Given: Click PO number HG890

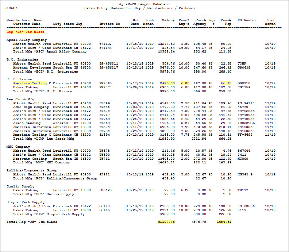Looking at the screenshot, I should tap(243, 159).
